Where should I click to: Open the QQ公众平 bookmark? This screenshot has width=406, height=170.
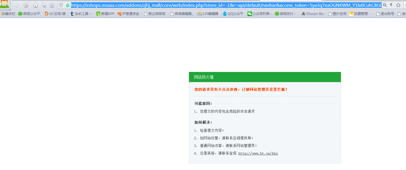point(233,13)
